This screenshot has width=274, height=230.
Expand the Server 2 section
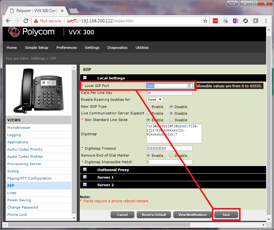(x=85, y=184)
